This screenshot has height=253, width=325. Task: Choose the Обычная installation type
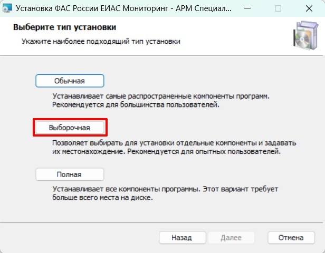(x=70, y=81)
